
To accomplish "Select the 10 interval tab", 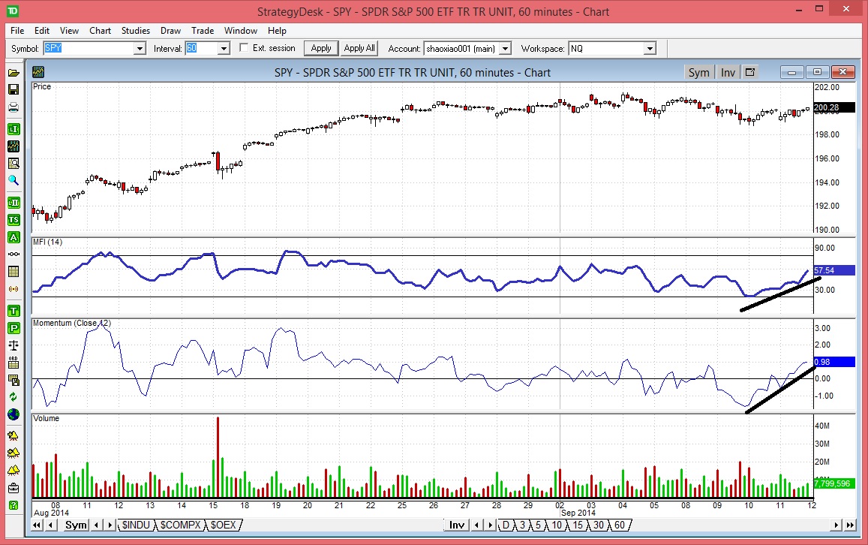I will pyautogui.click(x=557, y=525).
